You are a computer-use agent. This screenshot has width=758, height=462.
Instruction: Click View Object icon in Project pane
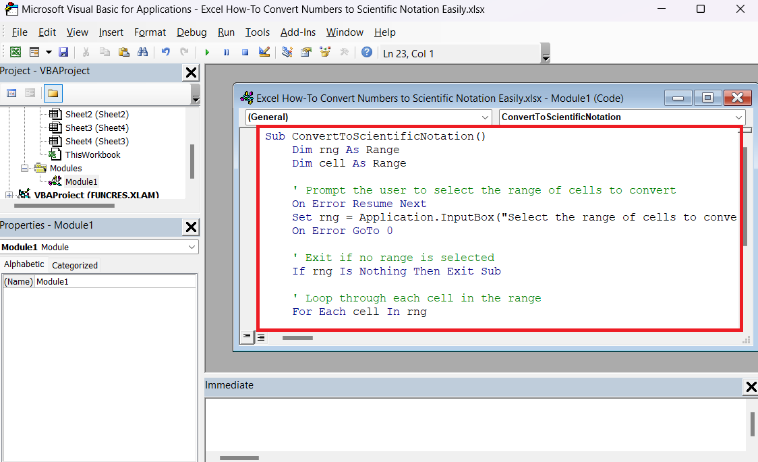click(x=30, y=93)
